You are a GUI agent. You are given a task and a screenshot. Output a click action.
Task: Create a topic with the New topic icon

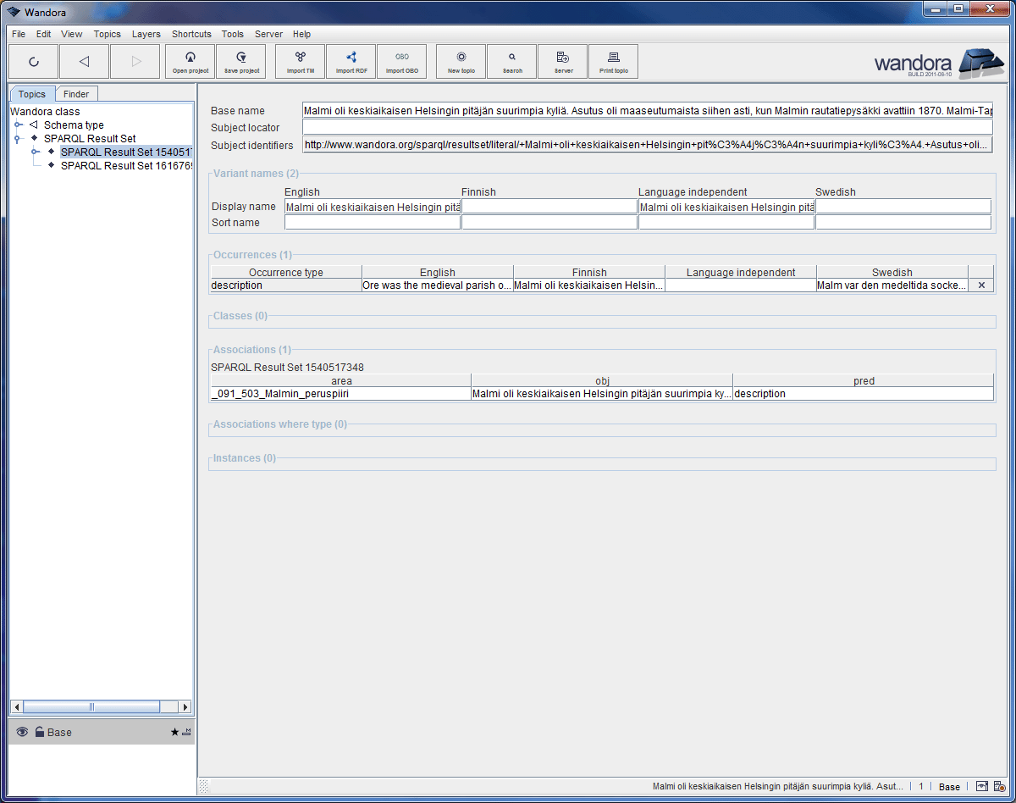pos(461,60)
